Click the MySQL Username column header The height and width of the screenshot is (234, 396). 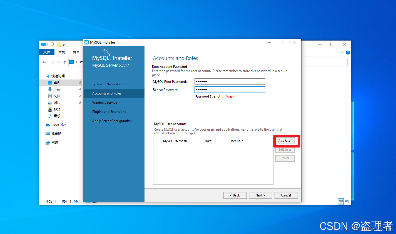(182, 141)
